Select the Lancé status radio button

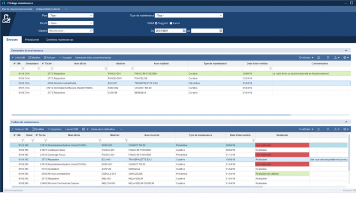171,23
